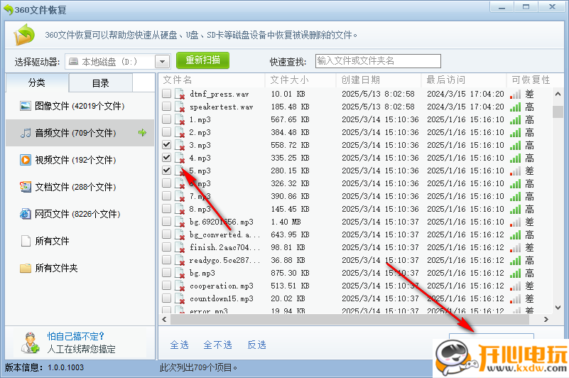Click the horizontal scrollbar right arrow
Image resolution: width=569 pixels, height=378 pixels.
pyautogui.click(x=546, y=320)
